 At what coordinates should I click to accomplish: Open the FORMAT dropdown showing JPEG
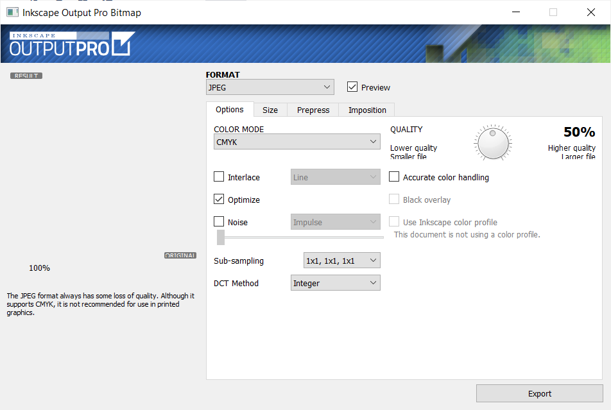pos(270,87)
